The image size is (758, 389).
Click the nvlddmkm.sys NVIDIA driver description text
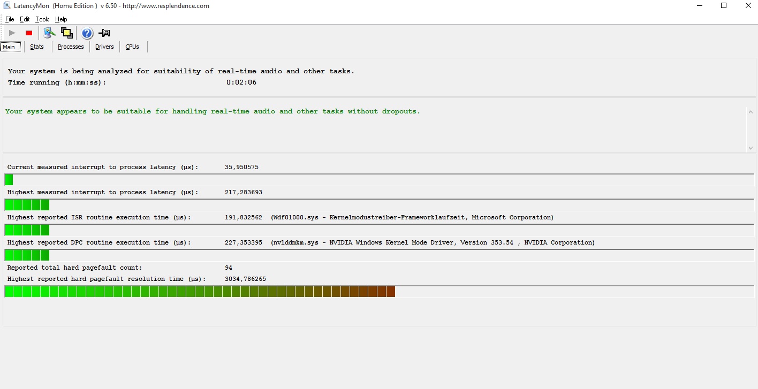point(433,243)
